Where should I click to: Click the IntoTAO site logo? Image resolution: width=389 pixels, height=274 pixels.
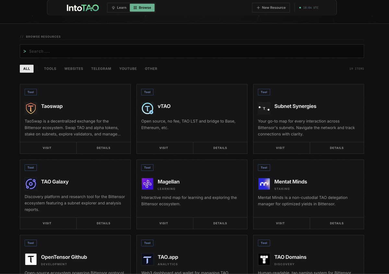(83, 8)
